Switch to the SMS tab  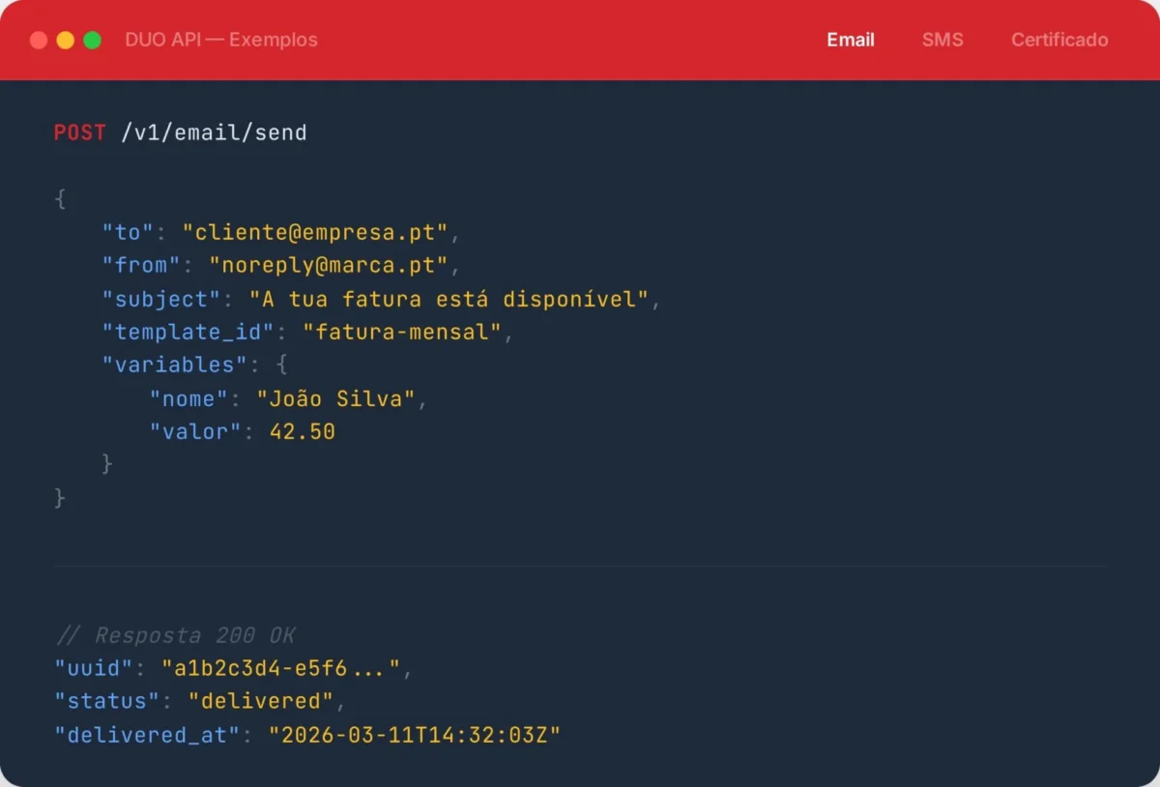(x=942, y=40)
